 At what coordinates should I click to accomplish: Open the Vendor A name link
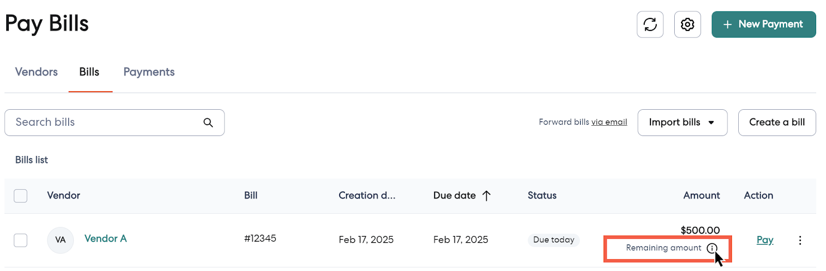click(105, 239)
